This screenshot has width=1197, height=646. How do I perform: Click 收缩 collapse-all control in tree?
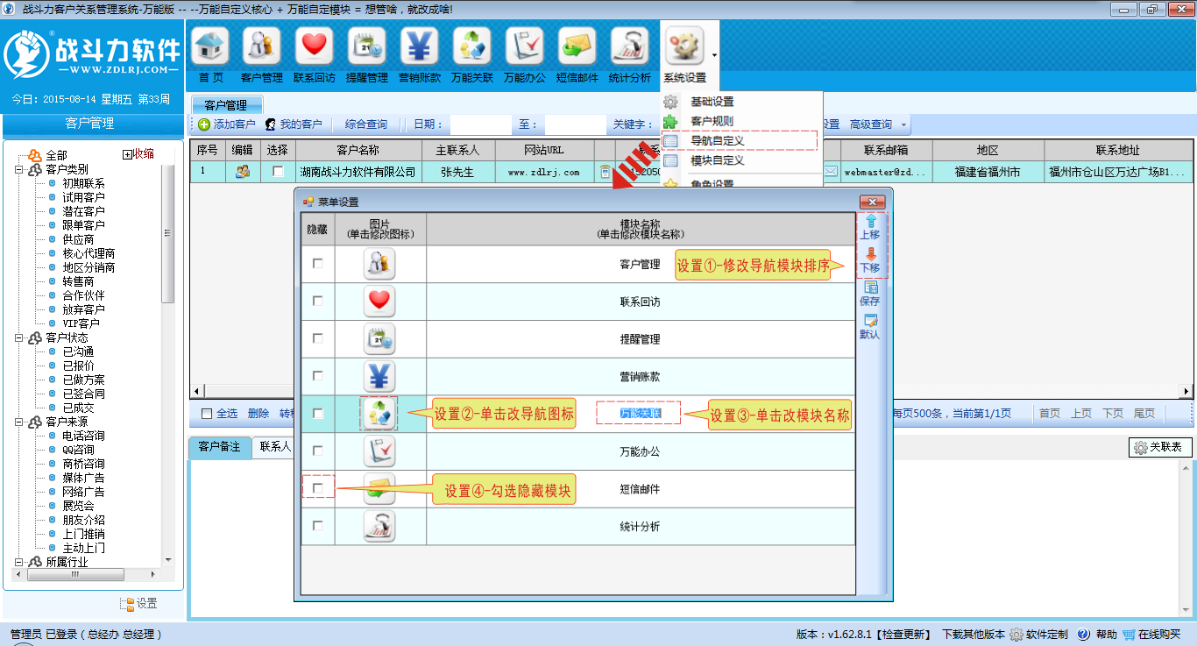click(x=138, y=154)
